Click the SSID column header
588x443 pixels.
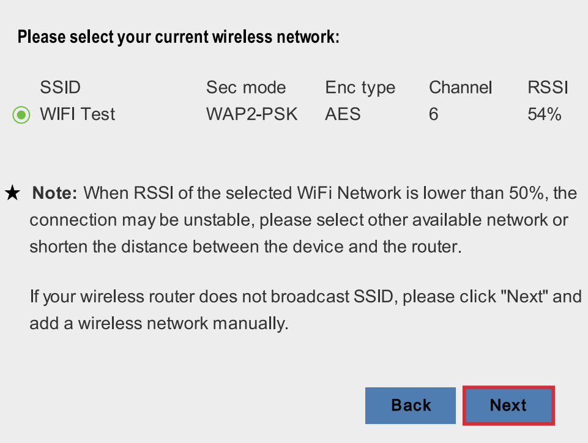click(x=61, y=87)
